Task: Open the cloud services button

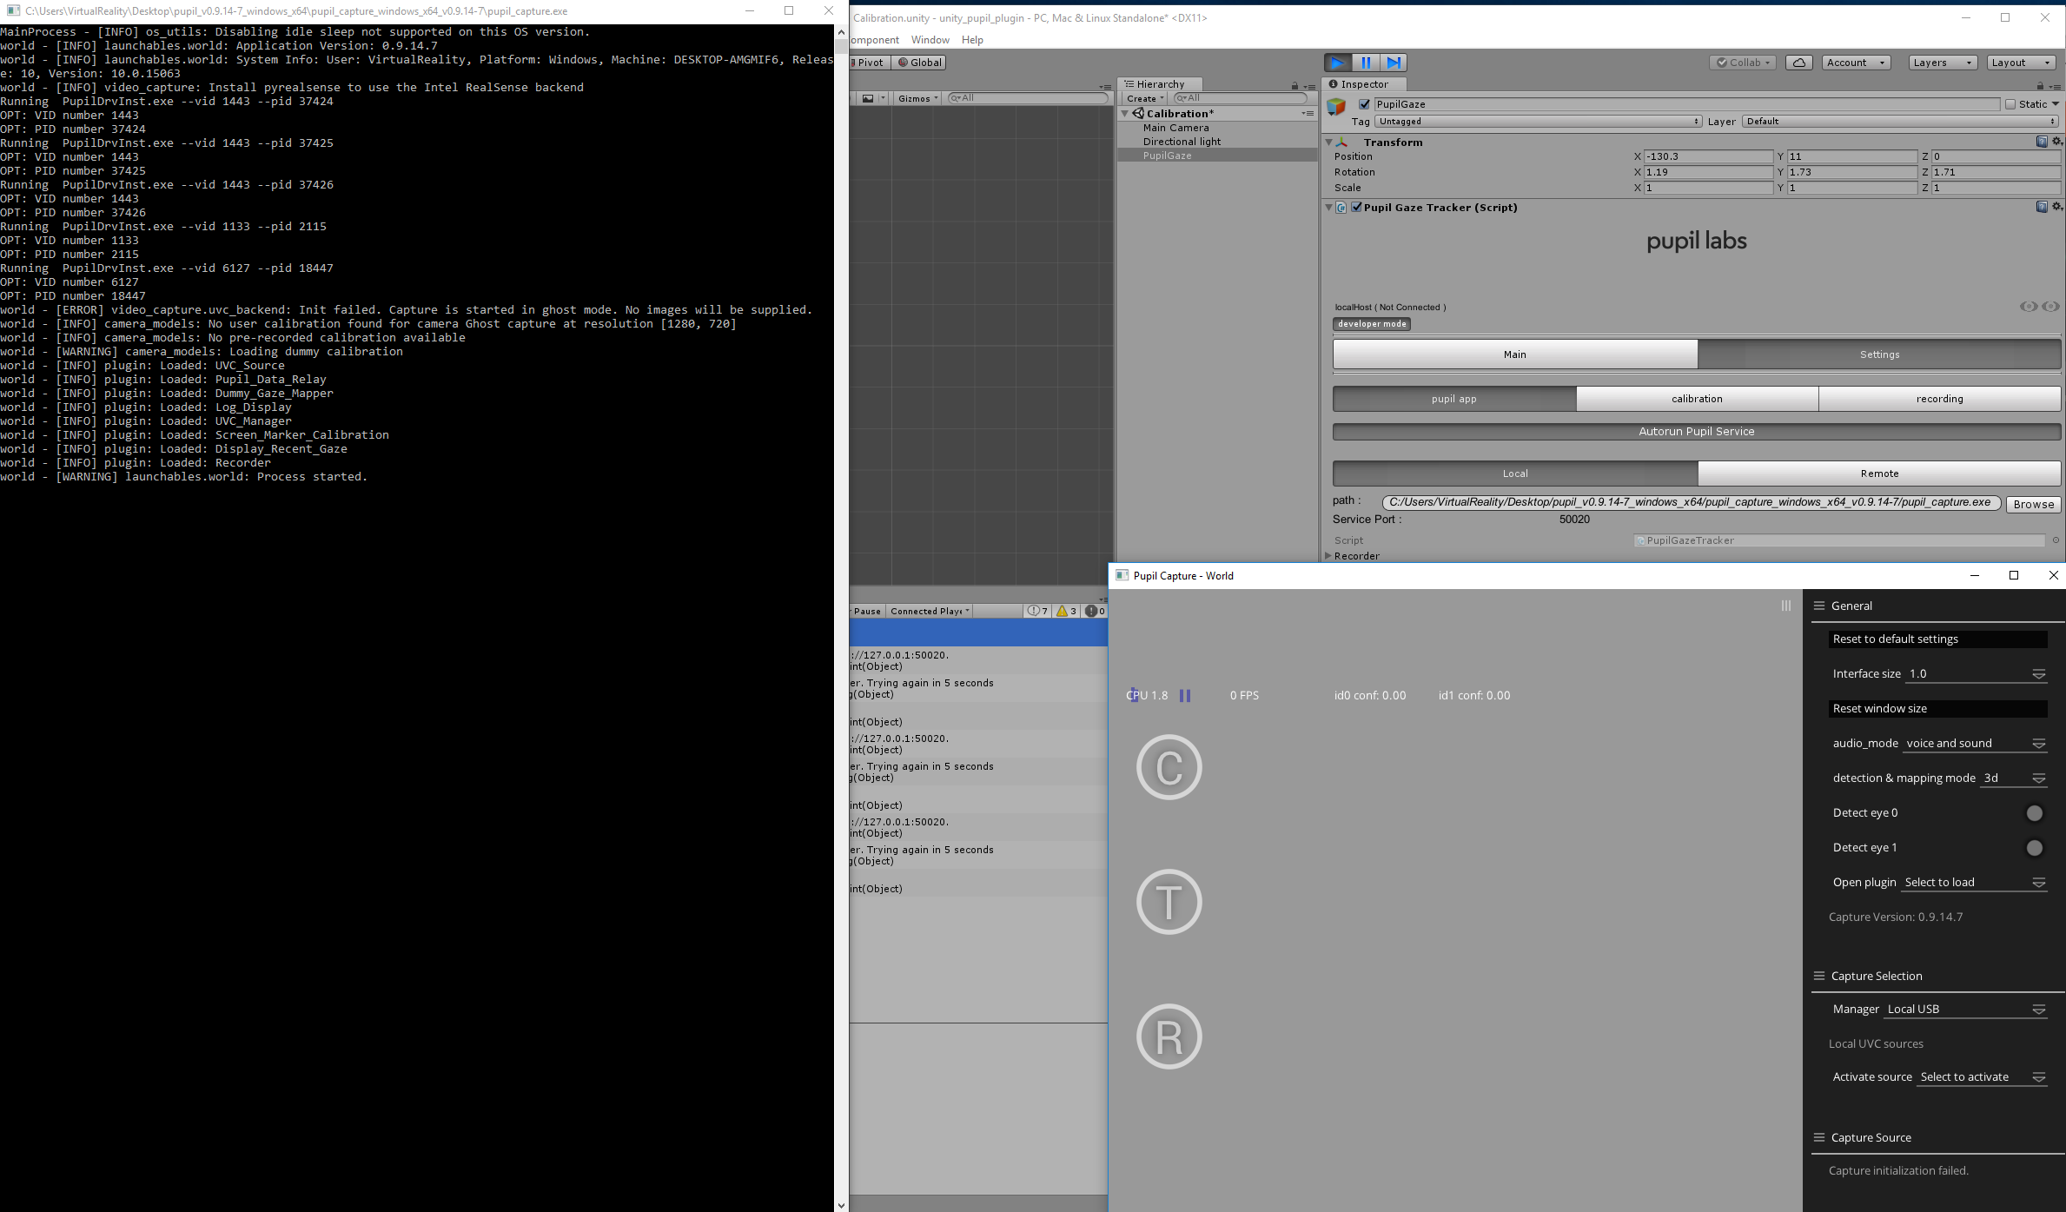Action: point(1798,63)
